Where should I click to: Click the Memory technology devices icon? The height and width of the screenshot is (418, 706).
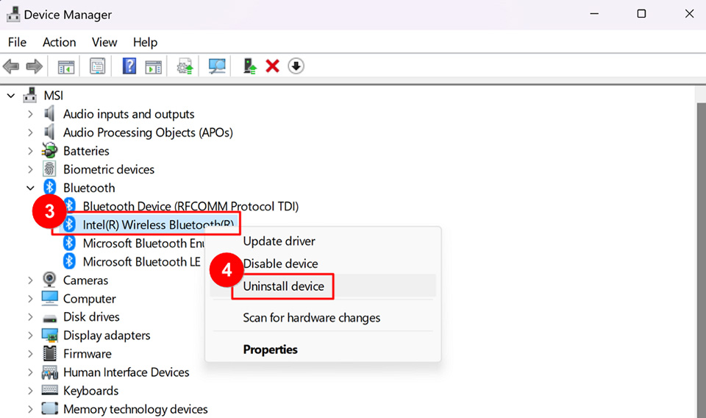49,408
